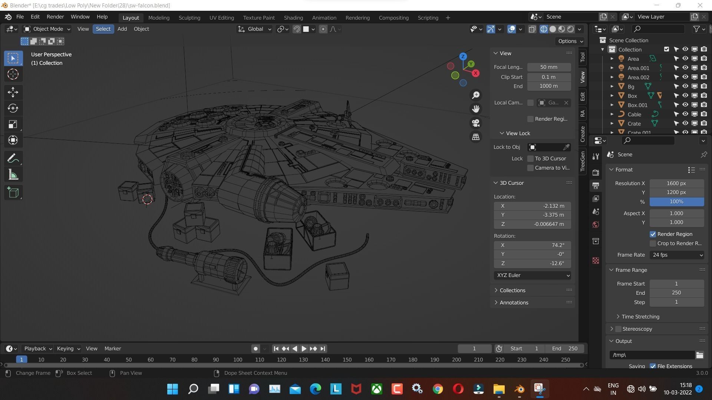The image size is (712, 400).
Task: Open the File menu
Action: [x=20, y=17]
